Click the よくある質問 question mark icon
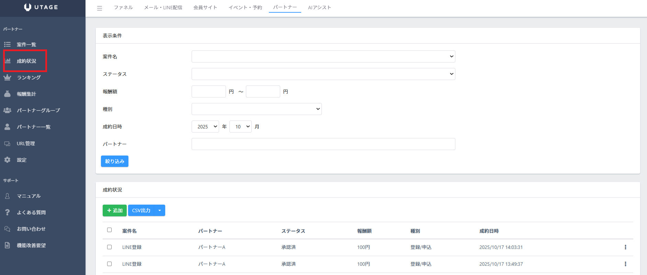 click(x=7, y=213)
